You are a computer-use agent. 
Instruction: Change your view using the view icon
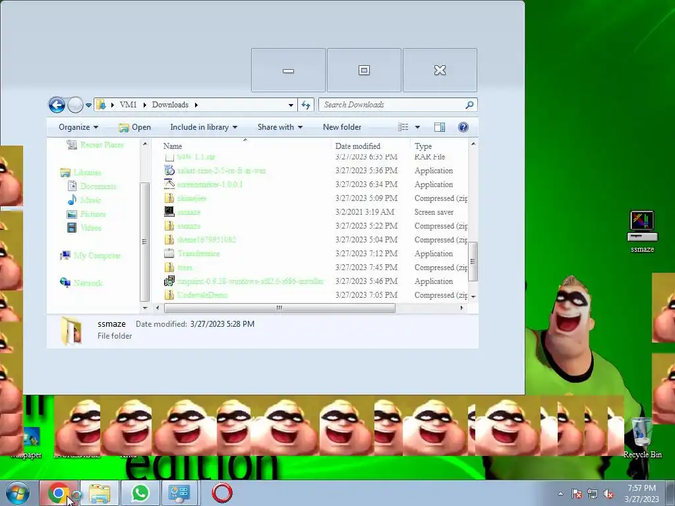click(x=403, y=127)
